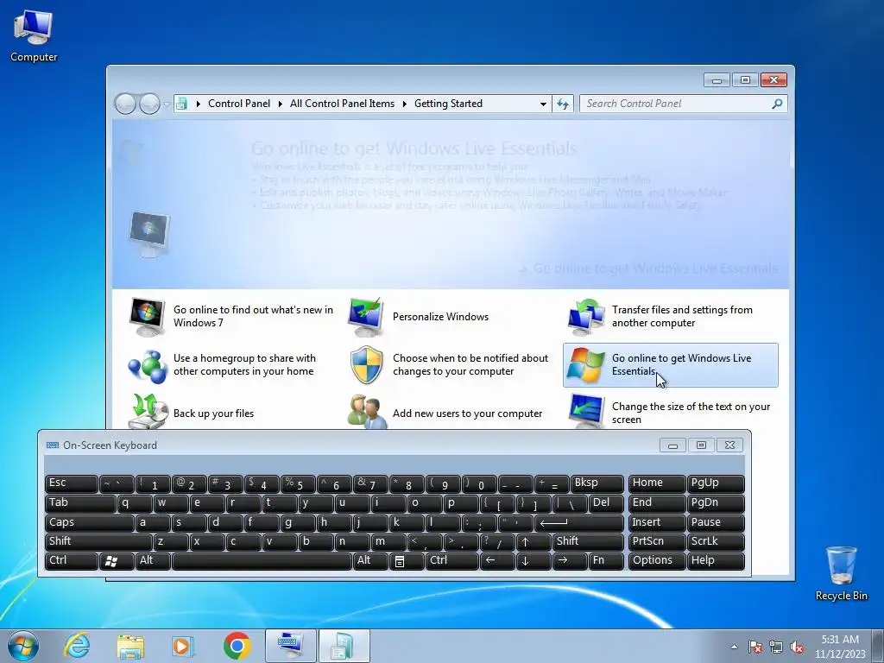This screenshot has width=884, height=663.
Task: Click the homegroup spheres icon
Action: pos(147,366)
